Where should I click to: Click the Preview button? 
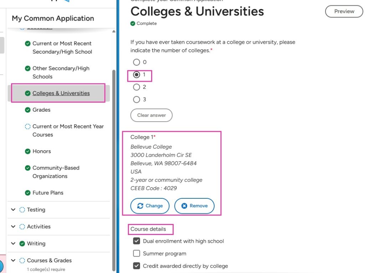click(344, 11)
